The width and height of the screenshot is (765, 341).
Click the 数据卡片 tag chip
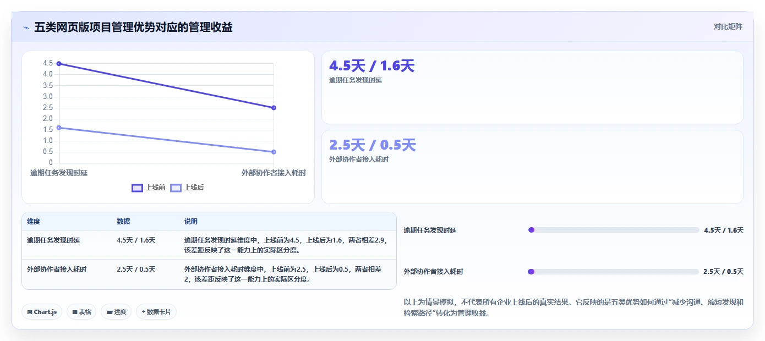coord(156,312)
